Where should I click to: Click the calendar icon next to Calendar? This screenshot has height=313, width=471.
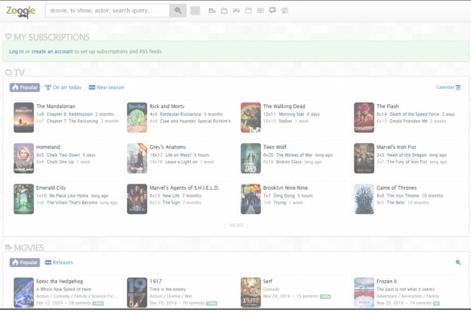[x=458, y=88]
